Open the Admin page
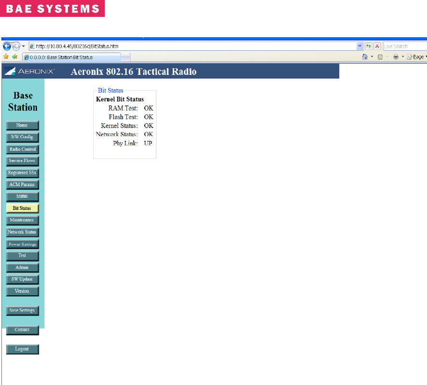 [x=22, y=268]
